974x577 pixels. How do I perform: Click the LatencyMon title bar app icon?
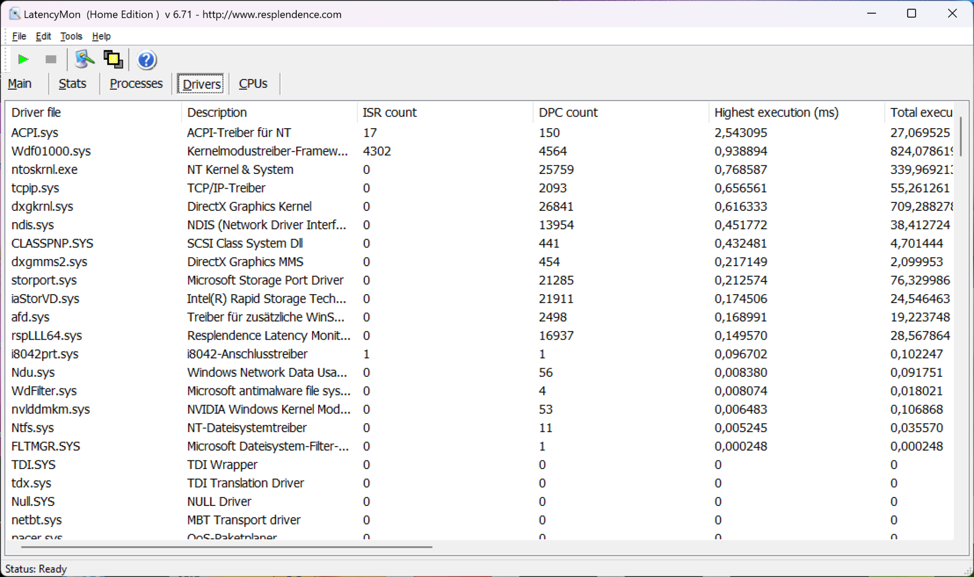[x=15, y=14]
